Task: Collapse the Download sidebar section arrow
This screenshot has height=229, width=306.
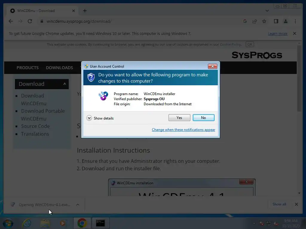Action: click(x=65, y=84)
